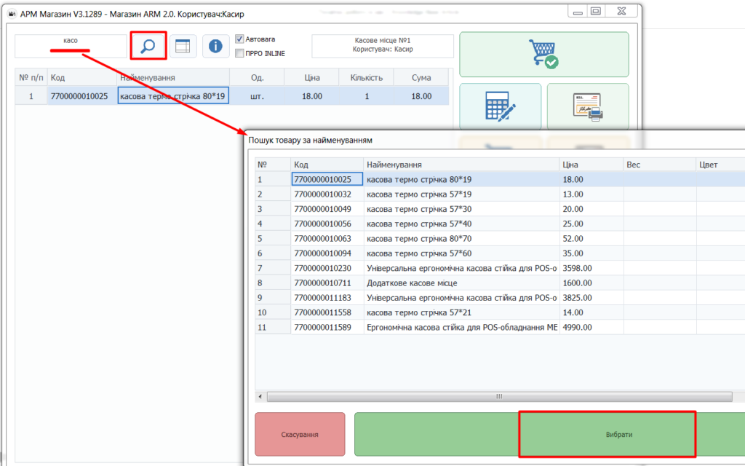Maximize the APM Магазин window
Image resolution: width=745 pixels, height=466 pixels.
596,12
